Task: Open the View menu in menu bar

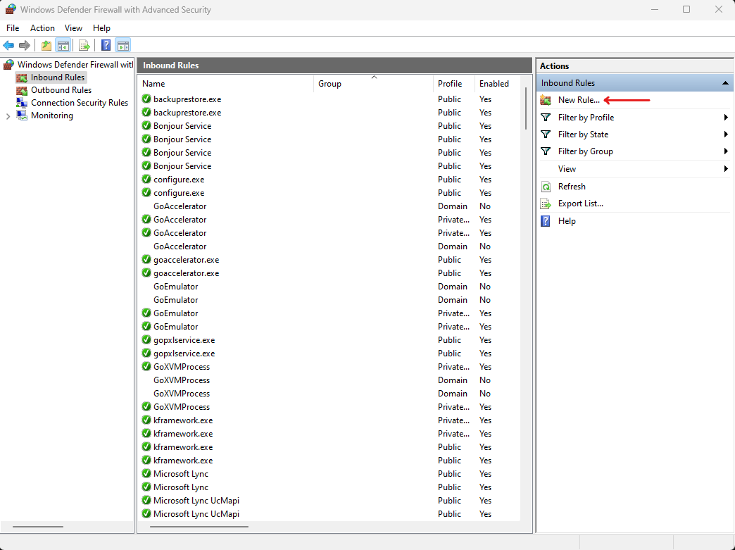Action: (74, 28)
